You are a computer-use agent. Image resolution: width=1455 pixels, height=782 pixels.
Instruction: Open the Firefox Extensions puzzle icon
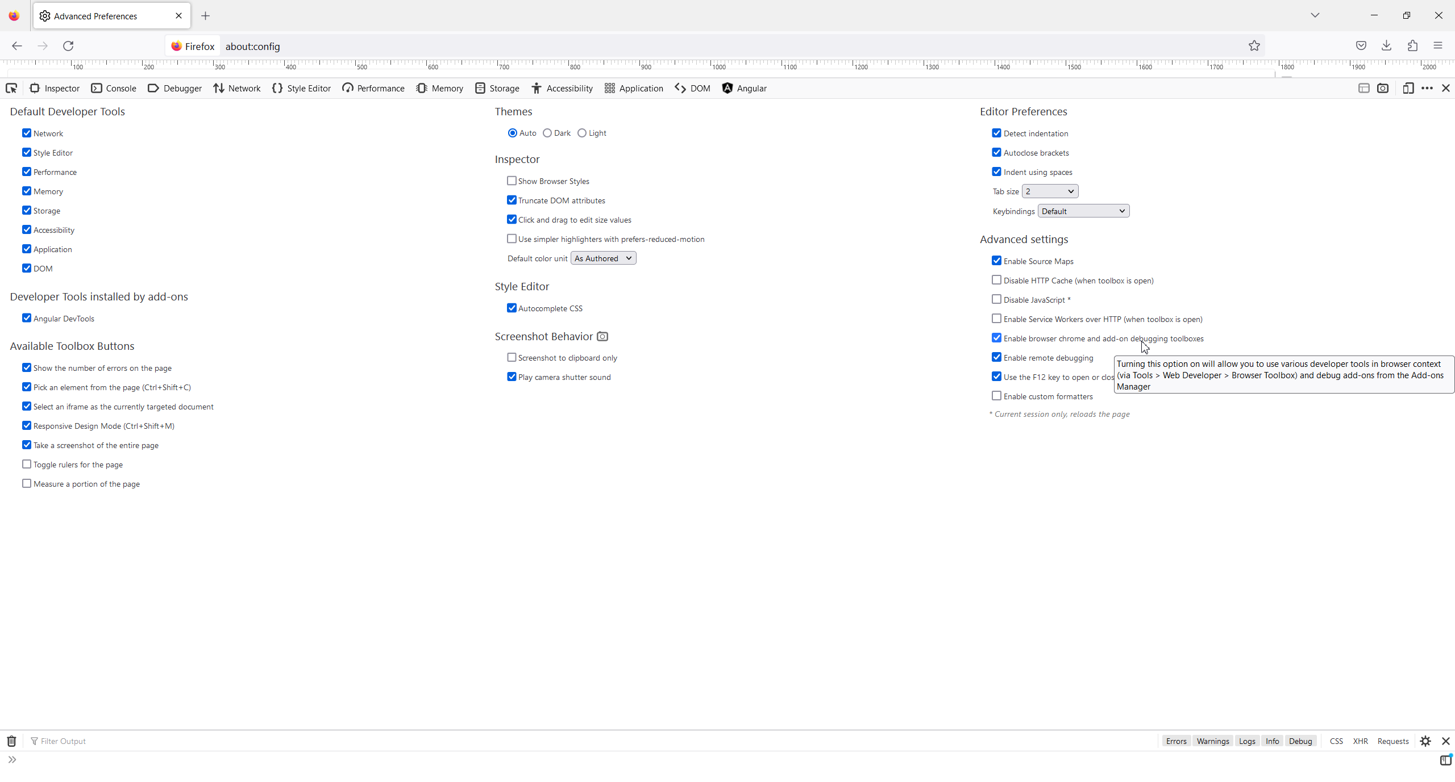point(1412,46)
